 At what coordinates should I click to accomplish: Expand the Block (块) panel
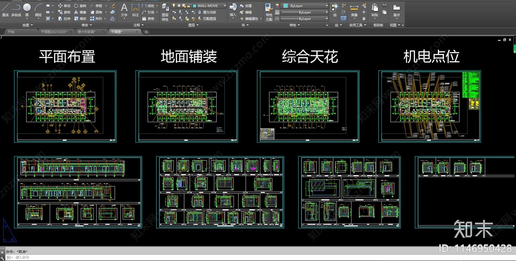(245, 25)
